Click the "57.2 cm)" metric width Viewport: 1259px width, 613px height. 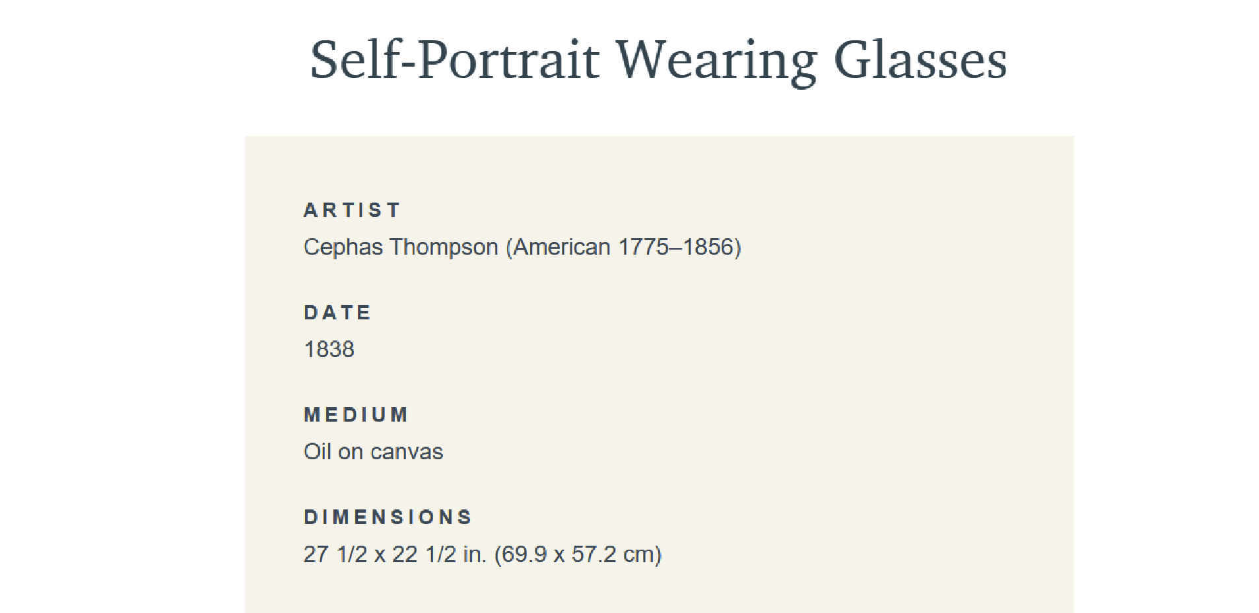617,554
